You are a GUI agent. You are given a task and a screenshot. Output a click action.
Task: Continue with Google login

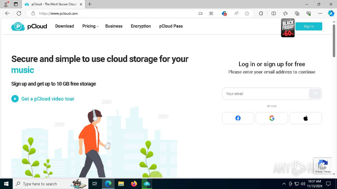pos(272,118)
